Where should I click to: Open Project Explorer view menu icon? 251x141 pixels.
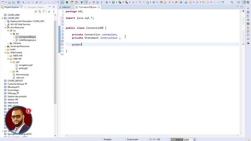pos(54,11)
